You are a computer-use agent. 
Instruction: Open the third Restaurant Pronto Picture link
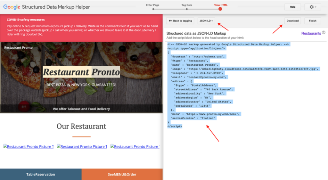tap(135, 147)
